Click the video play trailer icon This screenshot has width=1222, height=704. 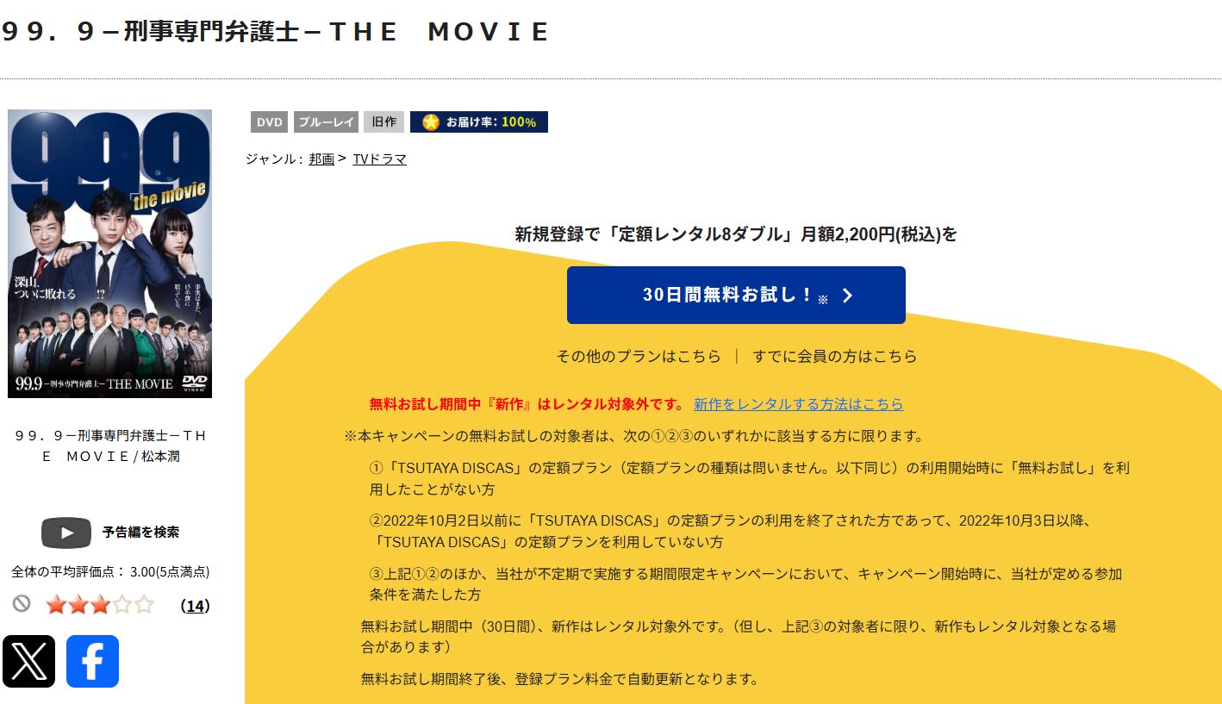(x=65, y=533)
